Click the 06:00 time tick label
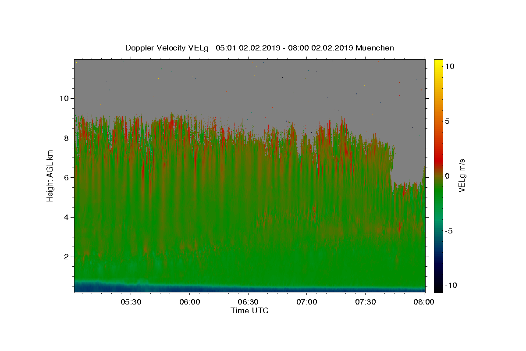 pyautogui.click(x=189, y=302)
